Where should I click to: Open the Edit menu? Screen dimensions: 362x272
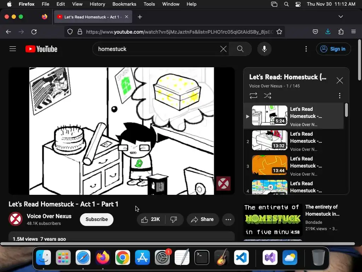[61, 4]
